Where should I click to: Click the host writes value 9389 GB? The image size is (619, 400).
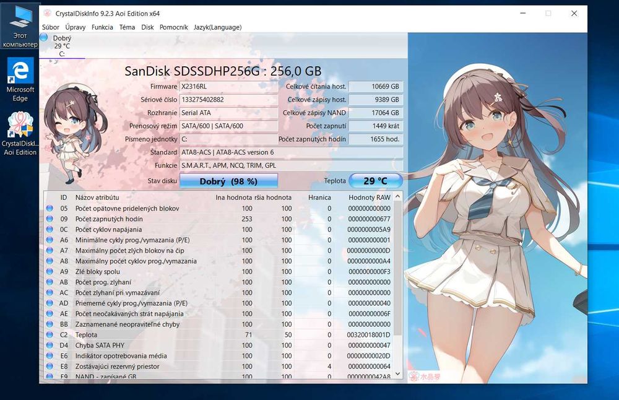pyautogui.click(x=376, y=100)
